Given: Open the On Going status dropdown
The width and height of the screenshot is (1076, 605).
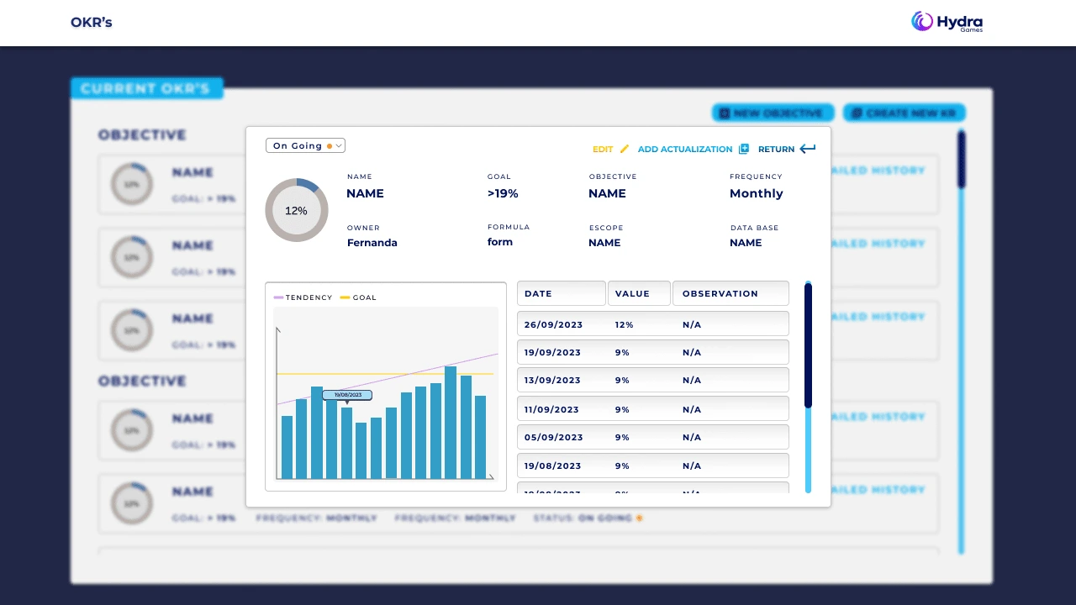Looking at the screenshot, I should point(305,145).
